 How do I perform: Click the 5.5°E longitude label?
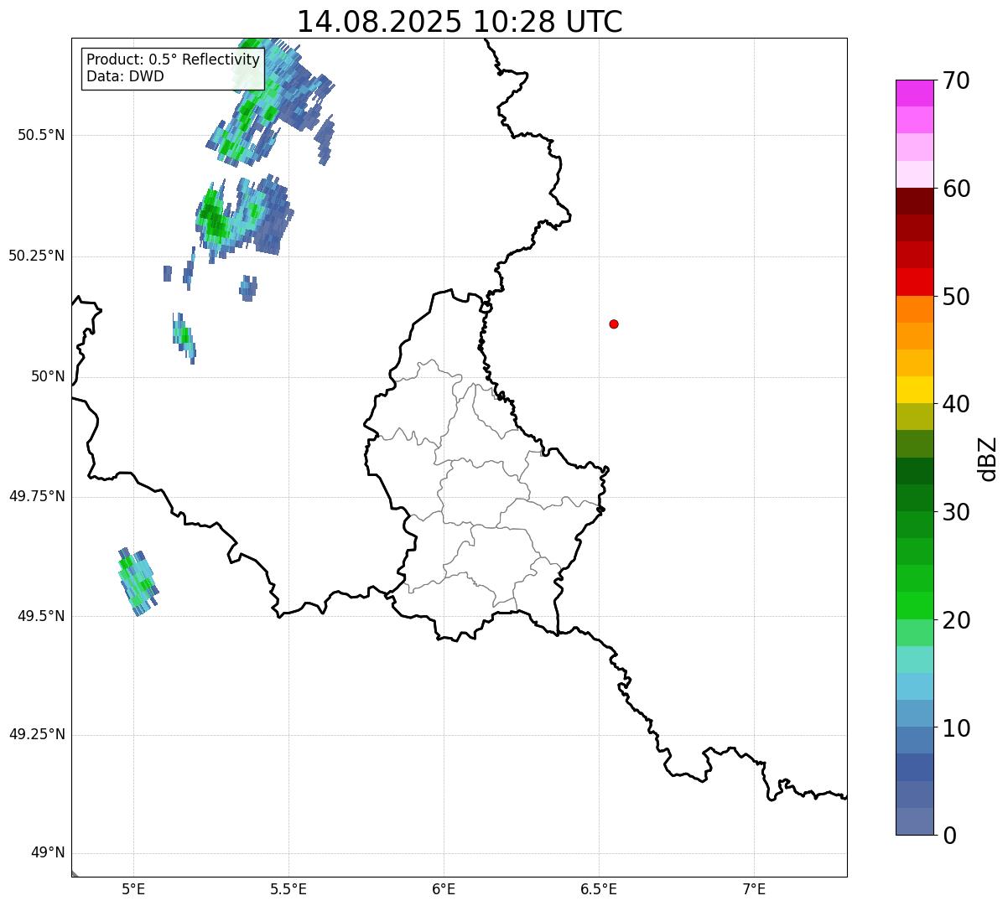tap(288, 888)
